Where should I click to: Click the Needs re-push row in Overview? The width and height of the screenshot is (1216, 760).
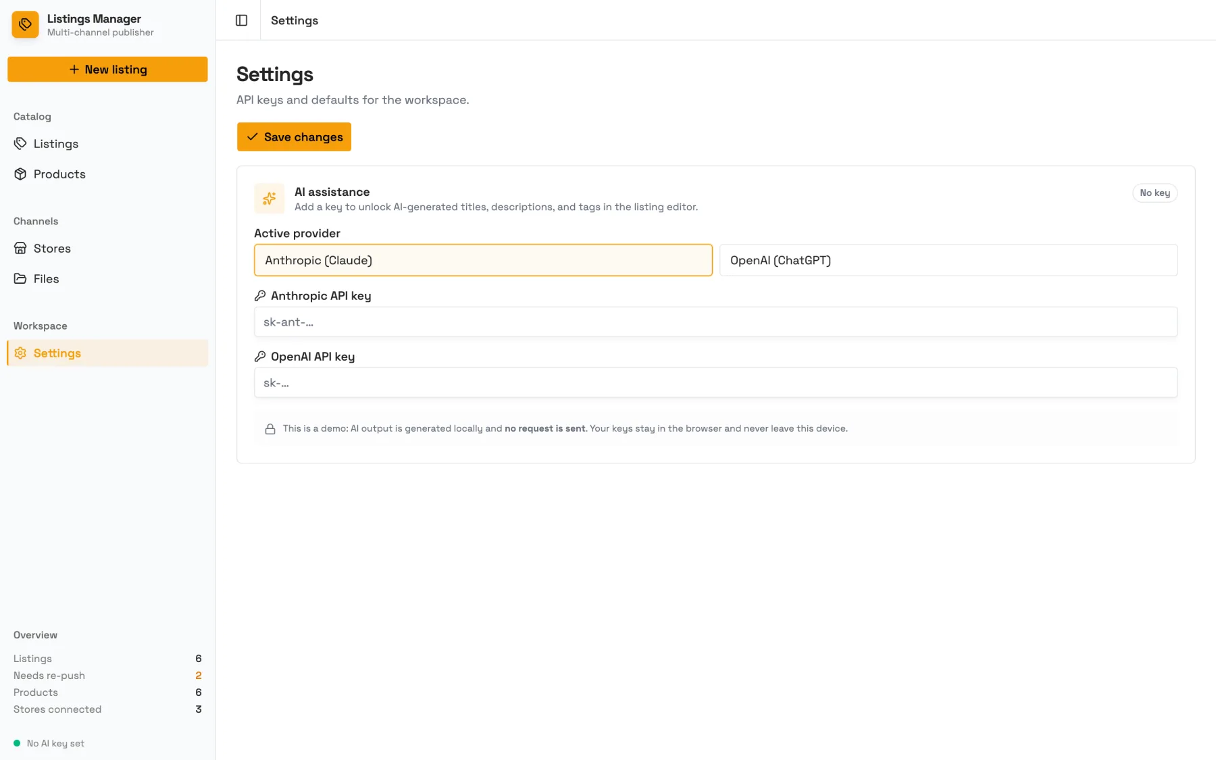[107, 676]
